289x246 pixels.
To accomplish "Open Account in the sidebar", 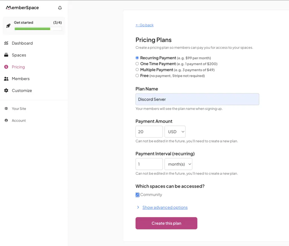I will [19, 121].
